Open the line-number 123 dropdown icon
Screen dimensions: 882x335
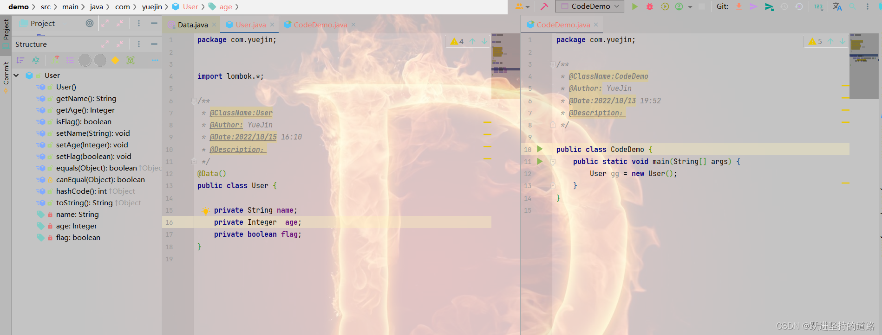[818, 6]
